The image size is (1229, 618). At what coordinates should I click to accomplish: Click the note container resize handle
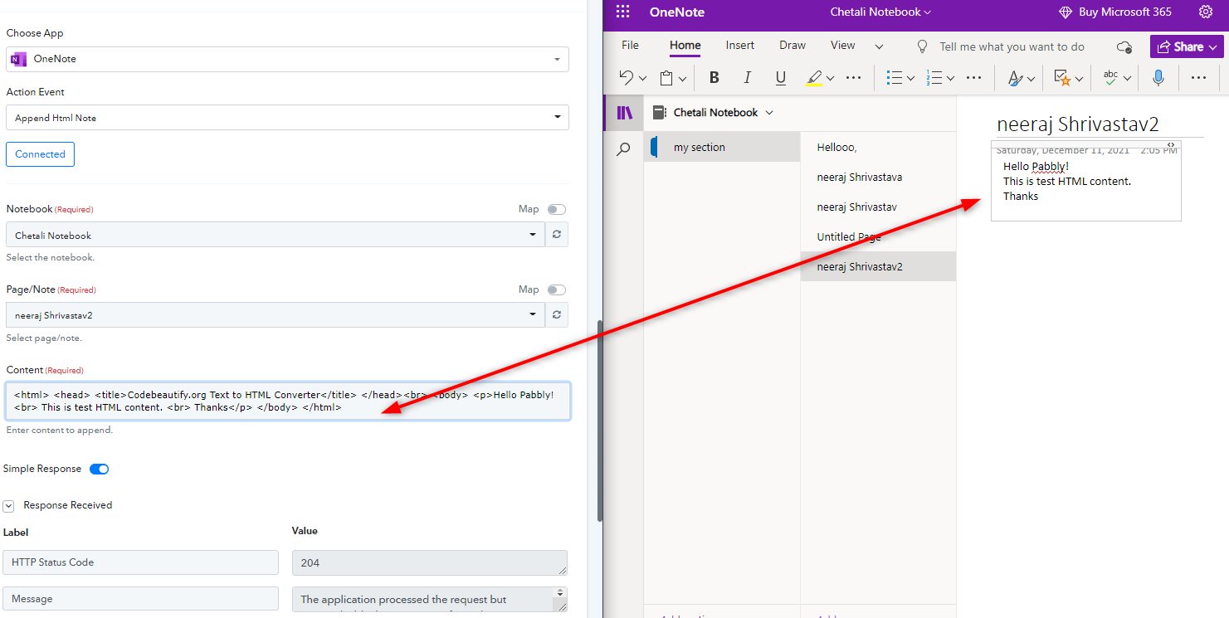(1171, 145)
